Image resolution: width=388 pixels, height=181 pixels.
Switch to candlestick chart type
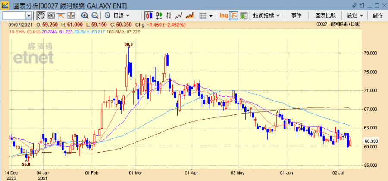[149, 15]
